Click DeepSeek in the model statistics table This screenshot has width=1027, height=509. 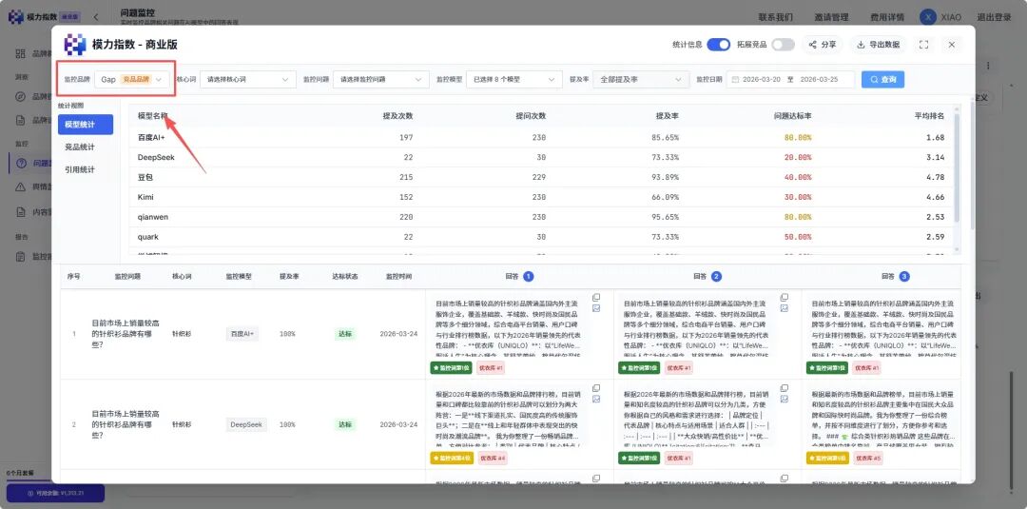(x=156, y=157)
